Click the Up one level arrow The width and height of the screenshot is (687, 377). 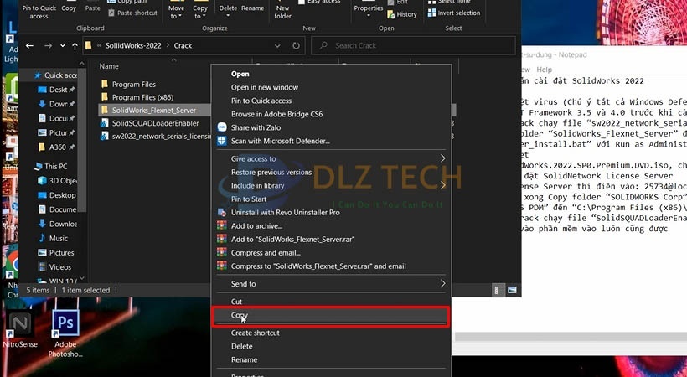coord(75,45)
